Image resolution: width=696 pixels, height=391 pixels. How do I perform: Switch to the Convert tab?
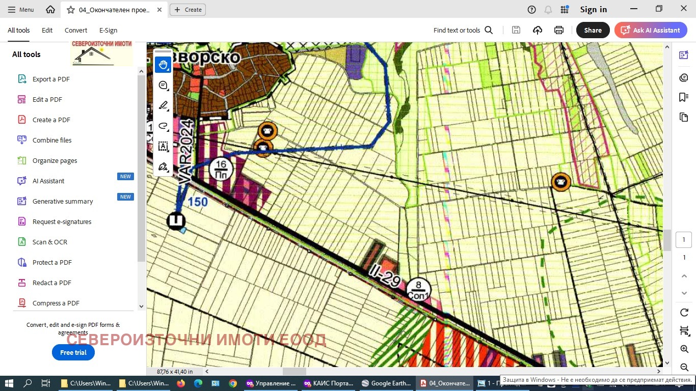76,30
